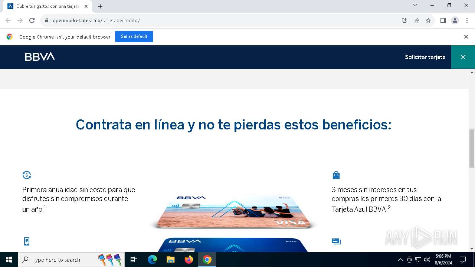Click the heading Contrata en línea benefits
Viewport: 475px width, 267px height.
[233, 125]
